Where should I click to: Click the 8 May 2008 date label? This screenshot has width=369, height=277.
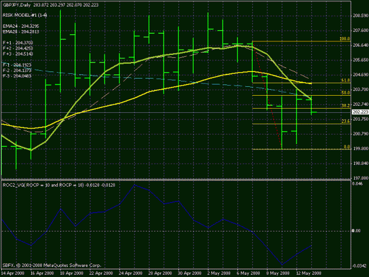coord(278,273)
